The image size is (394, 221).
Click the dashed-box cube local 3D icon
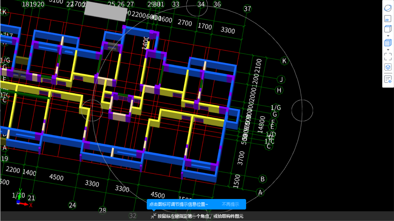(x=388, y=67)
